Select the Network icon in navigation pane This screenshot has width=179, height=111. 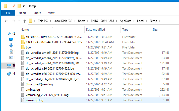point(9,74)
